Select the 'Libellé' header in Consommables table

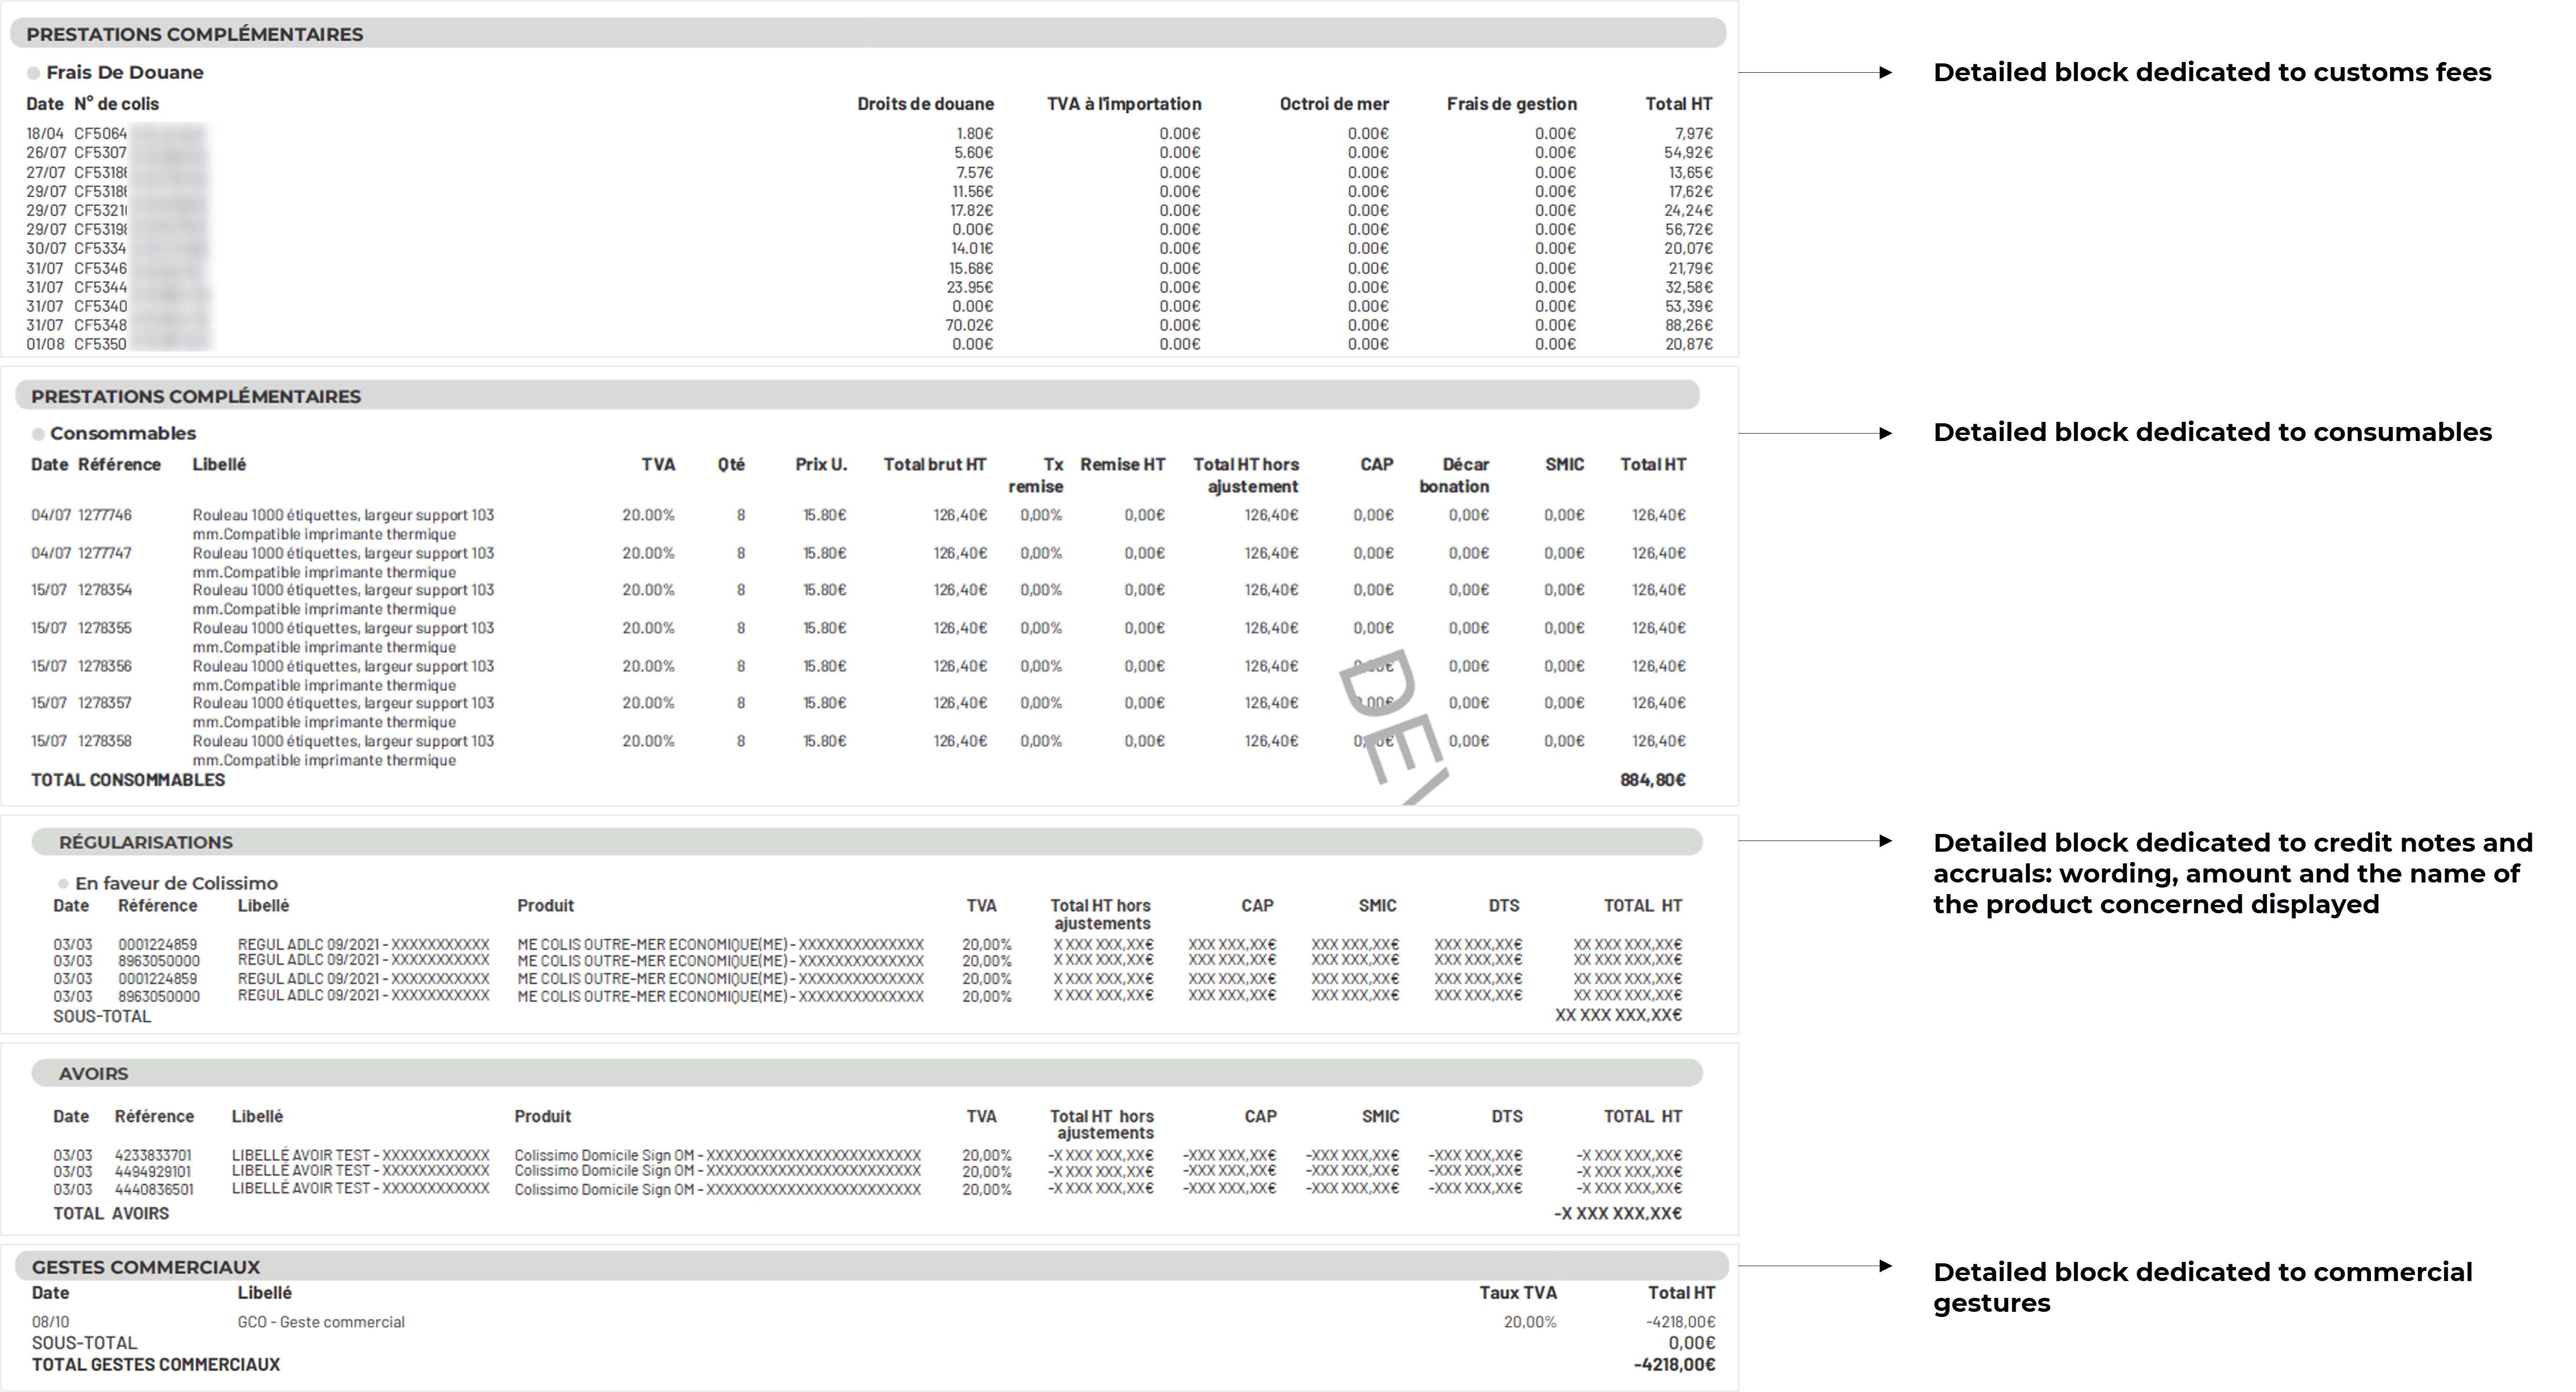click(x=219, y=464)
